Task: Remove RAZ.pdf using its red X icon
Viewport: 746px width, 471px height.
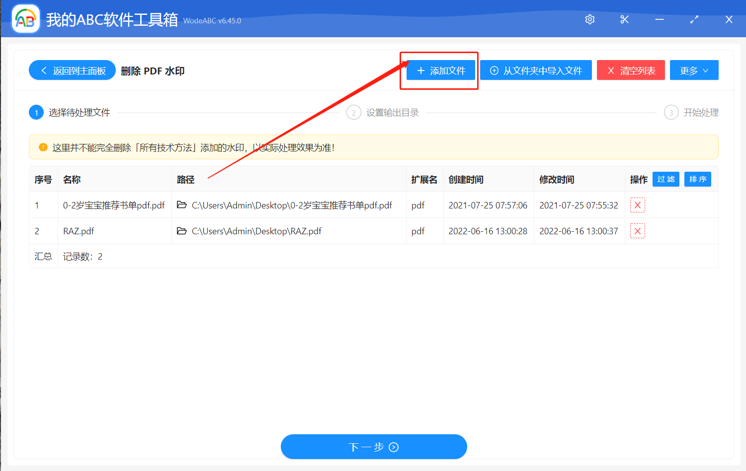Action: point(638,230)
